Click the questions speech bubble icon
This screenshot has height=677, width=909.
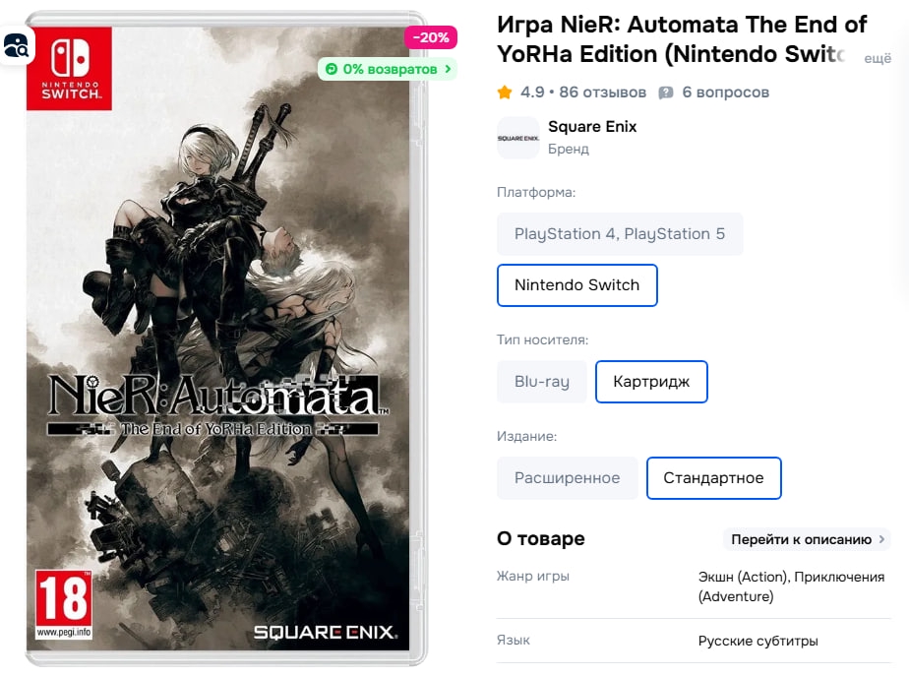666,92
